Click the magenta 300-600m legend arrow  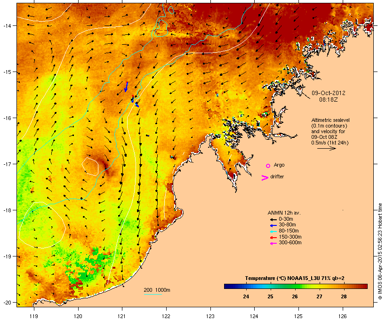coord(273,243)
